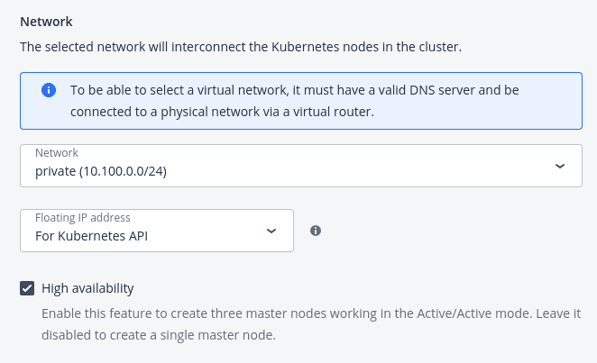This screenshot has width=597, height=363.
Task: Click the blue info icon in the banner
Action: tap(49, 90)
